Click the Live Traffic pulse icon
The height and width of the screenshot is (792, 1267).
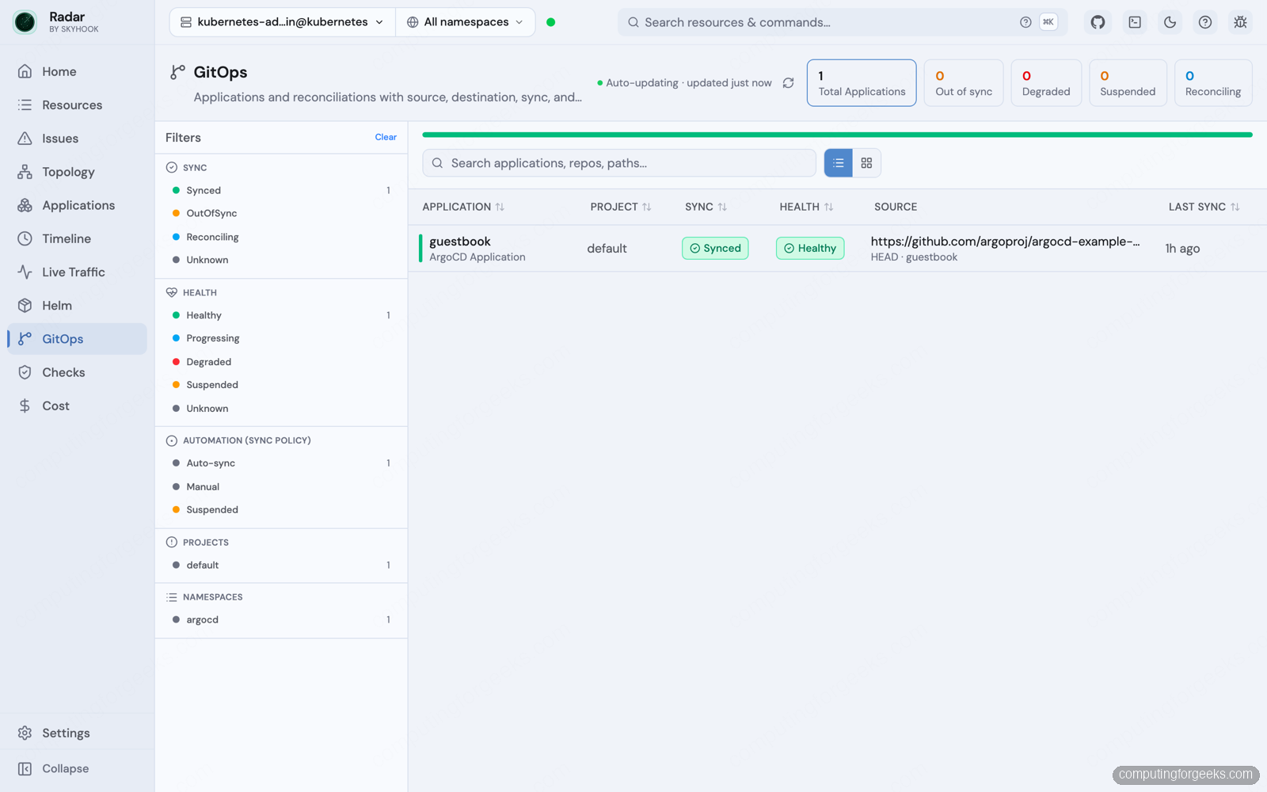[25, 272]
